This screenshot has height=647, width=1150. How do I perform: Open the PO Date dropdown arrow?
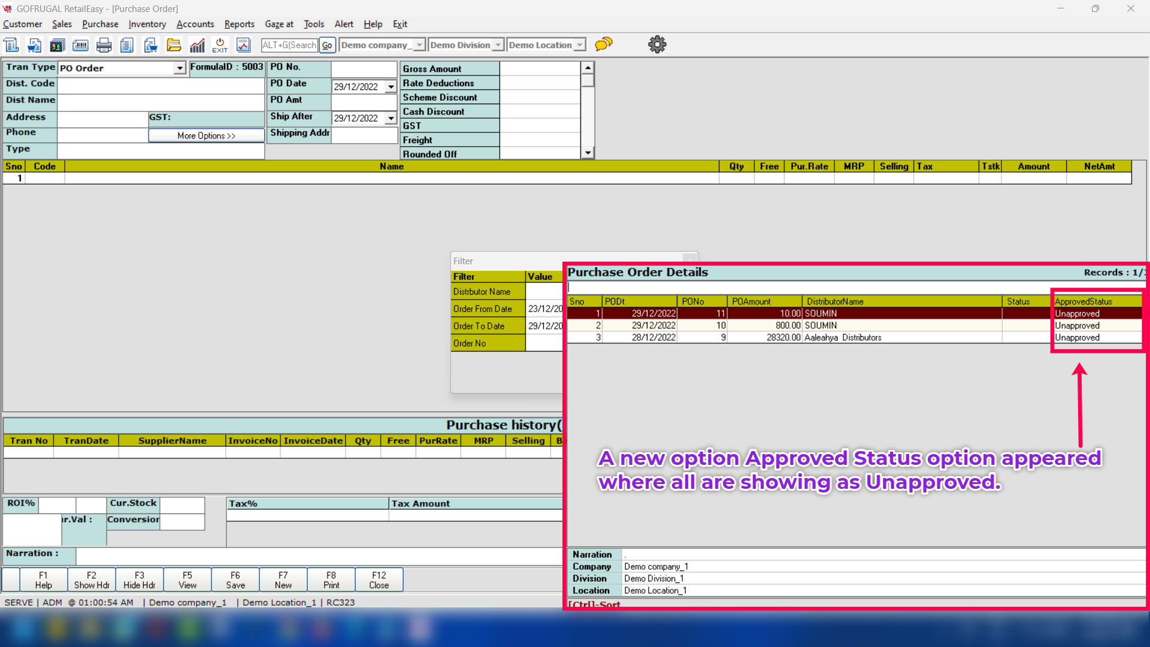(x=391, y=87)
